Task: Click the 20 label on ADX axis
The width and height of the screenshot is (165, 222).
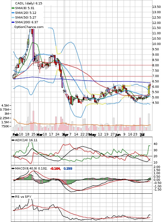Action: [155, 156]
